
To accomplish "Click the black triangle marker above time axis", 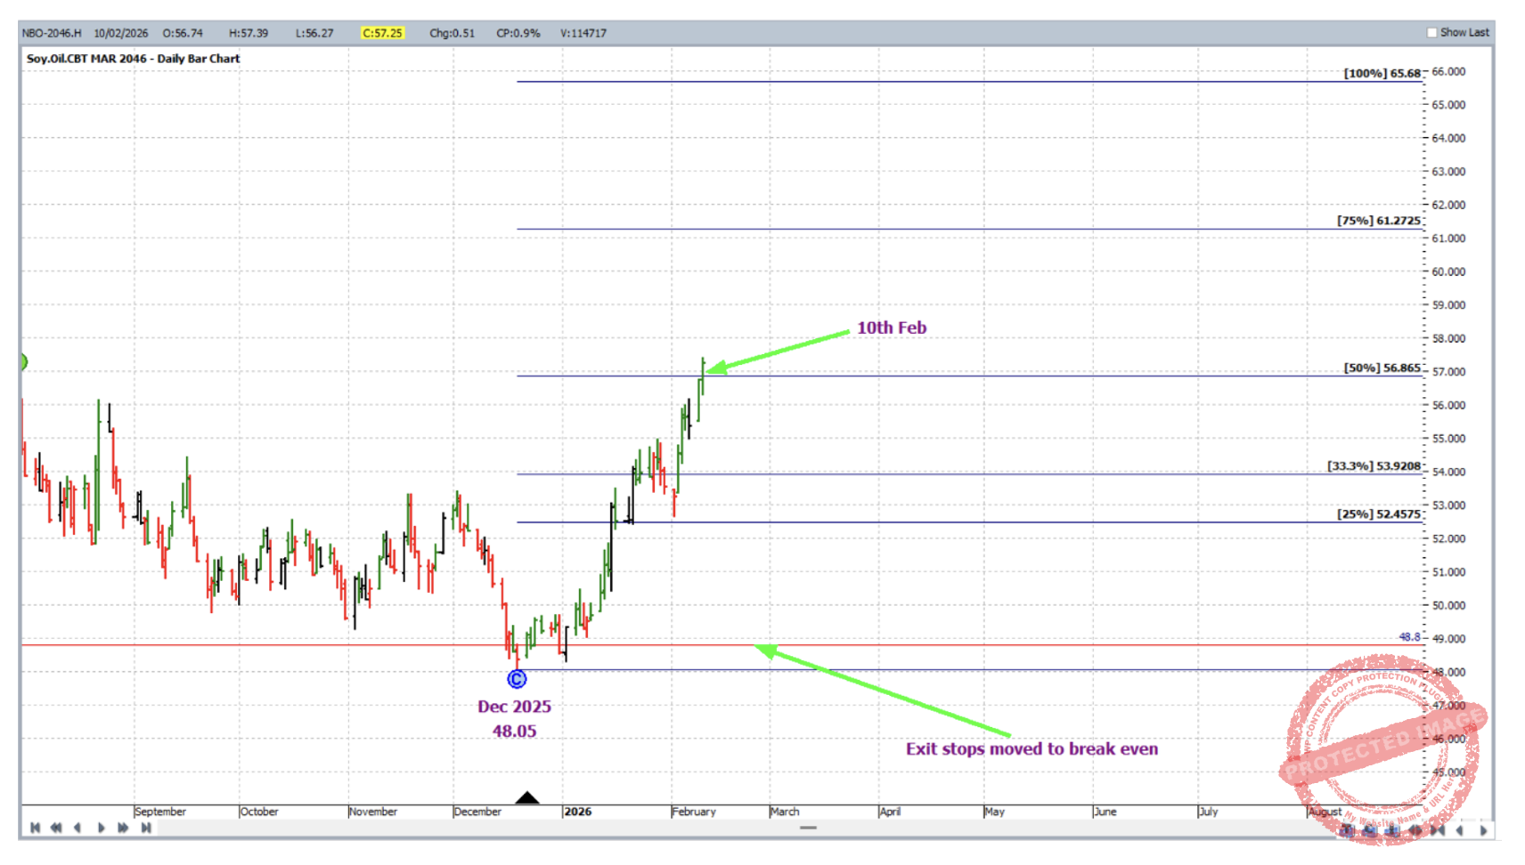I will pyautogui.click(x=527, y=797).
